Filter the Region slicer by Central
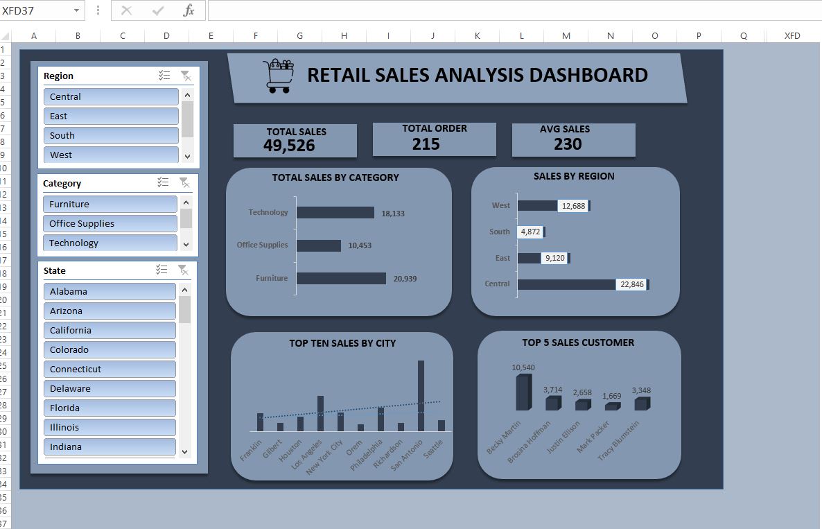Viewport: 822px width, 529px height. (111, 96)
